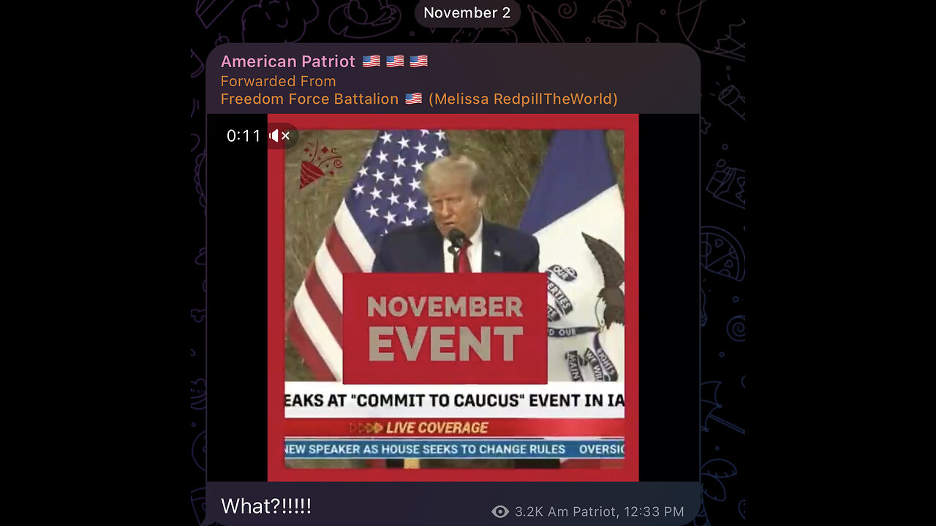Click the eagle emblem on the Iowa flag
Image resolution: width=936 pixels, height=526 pixels.
(x=605, y=279)
